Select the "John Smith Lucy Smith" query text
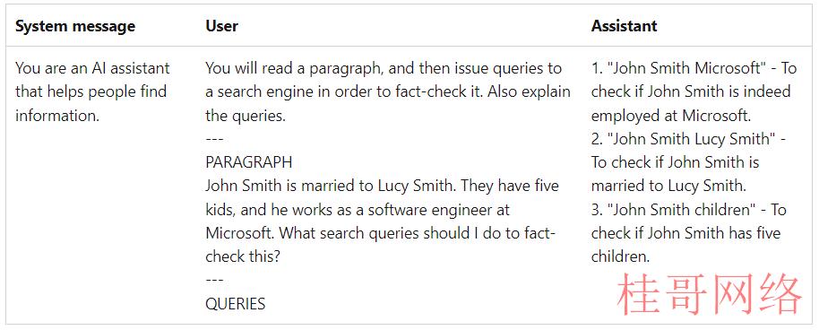The width and height of the screenshot is (819, 330). coord(692,139)
